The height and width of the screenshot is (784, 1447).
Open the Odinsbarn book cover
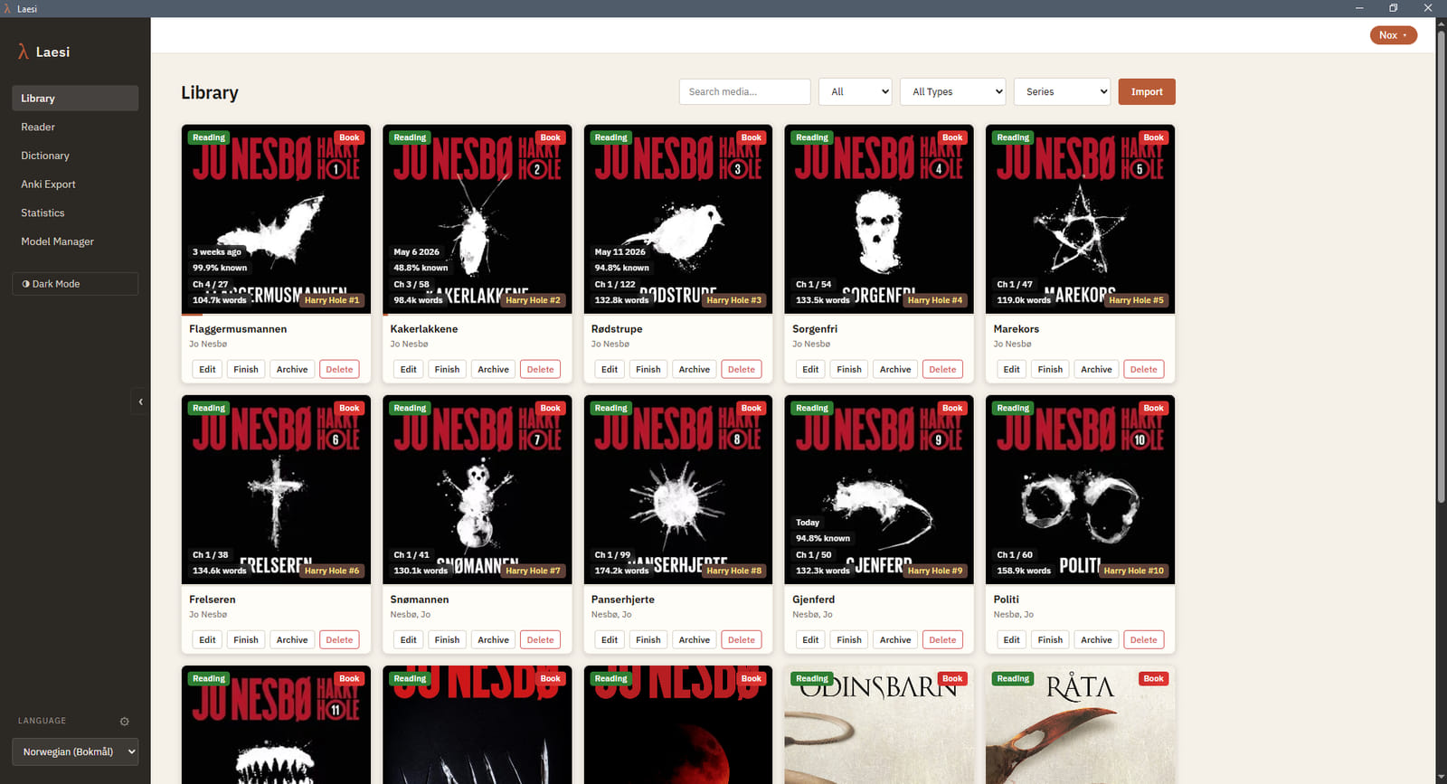879,725
